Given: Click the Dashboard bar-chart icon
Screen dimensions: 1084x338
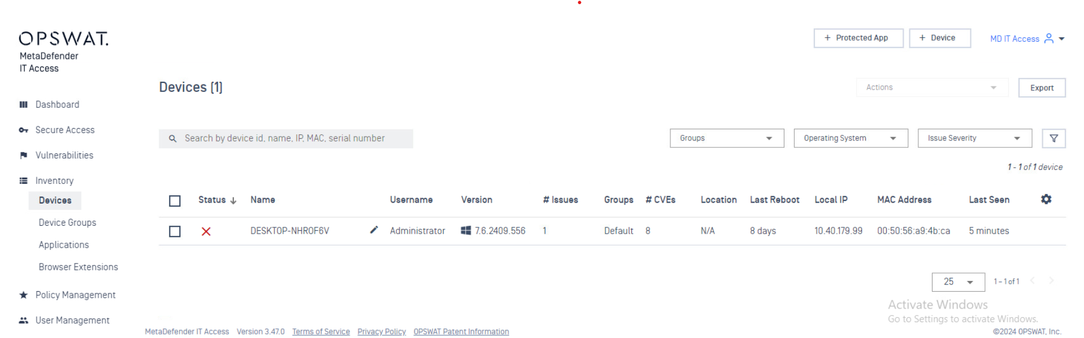Looking at the screenshot, I should [x=23, y=104].
